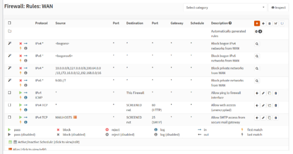
Task: Click the first match legend entry
Action: [x=253, y=130]
